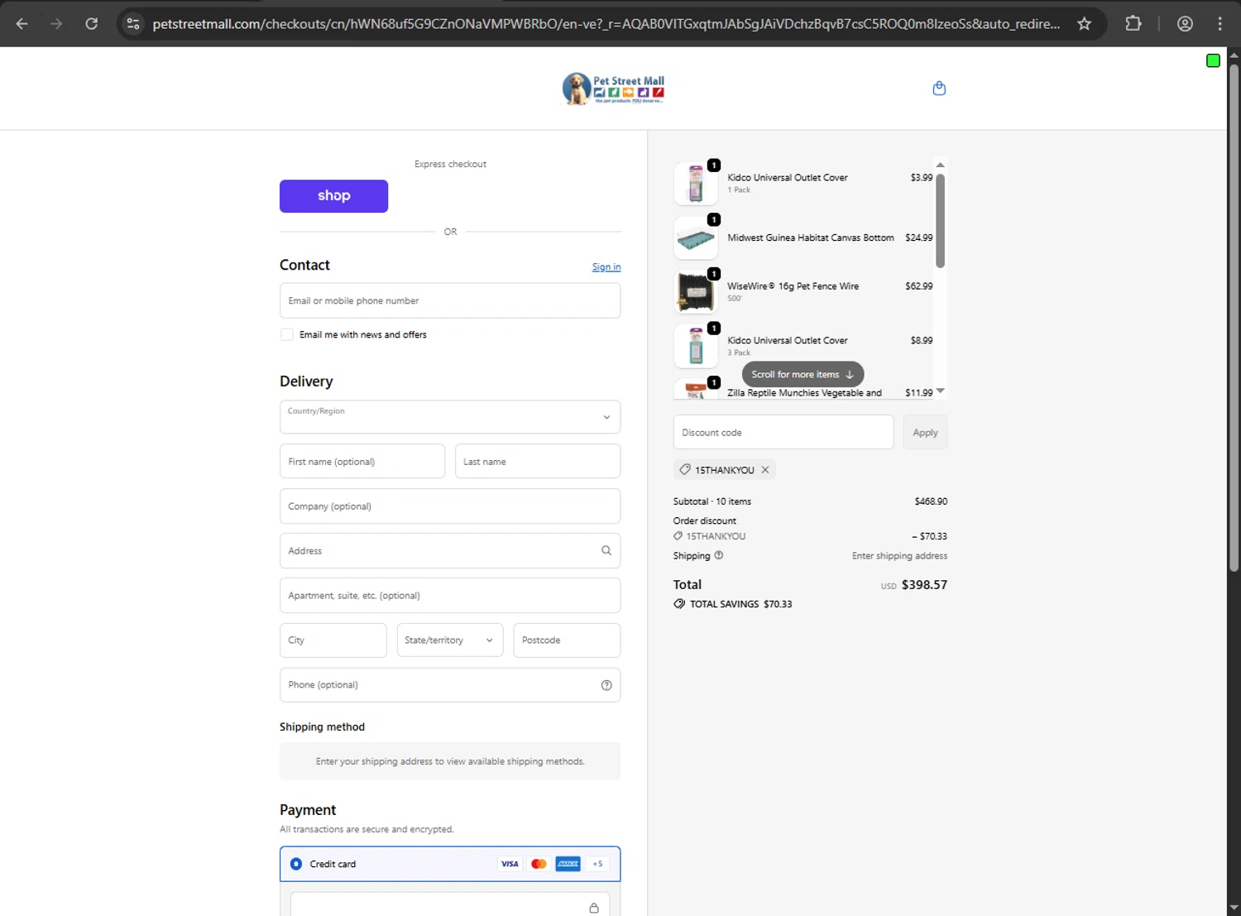The image size is (1241, 916).
Task: Show additional card brands with +5 badge
Action: 597,864
